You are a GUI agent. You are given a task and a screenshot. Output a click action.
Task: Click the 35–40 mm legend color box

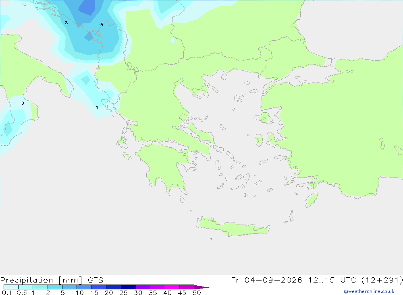pyautogui.click(x=158, y=287)
